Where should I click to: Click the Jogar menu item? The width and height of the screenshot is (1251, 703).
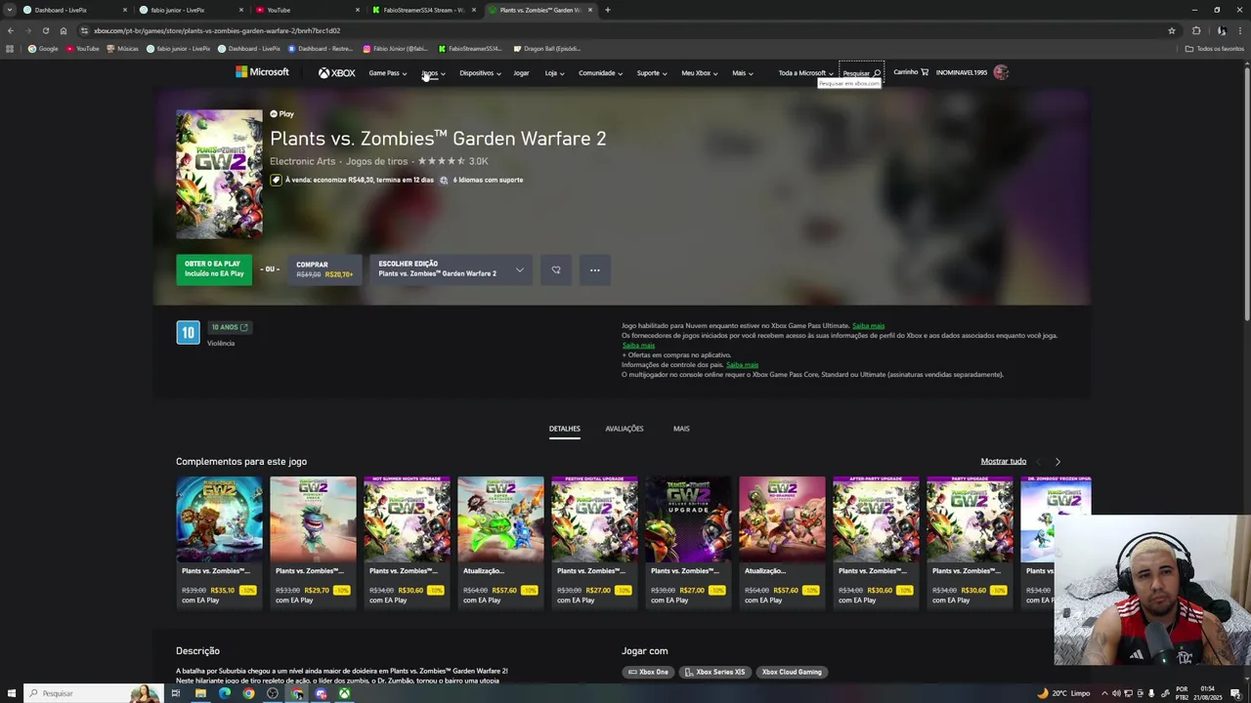521,73
